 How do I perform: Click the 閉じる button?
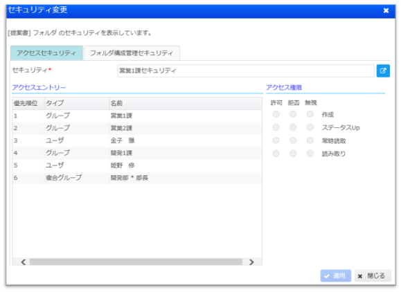click(x=373, y=276)
